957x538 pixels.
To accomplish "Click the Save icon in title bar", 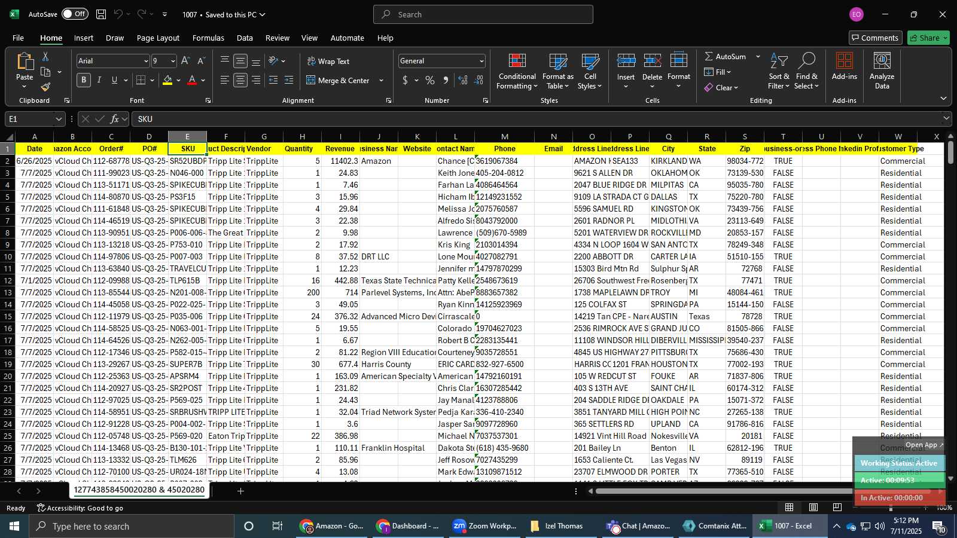I will pyautogui.click(x=101, y=14).
